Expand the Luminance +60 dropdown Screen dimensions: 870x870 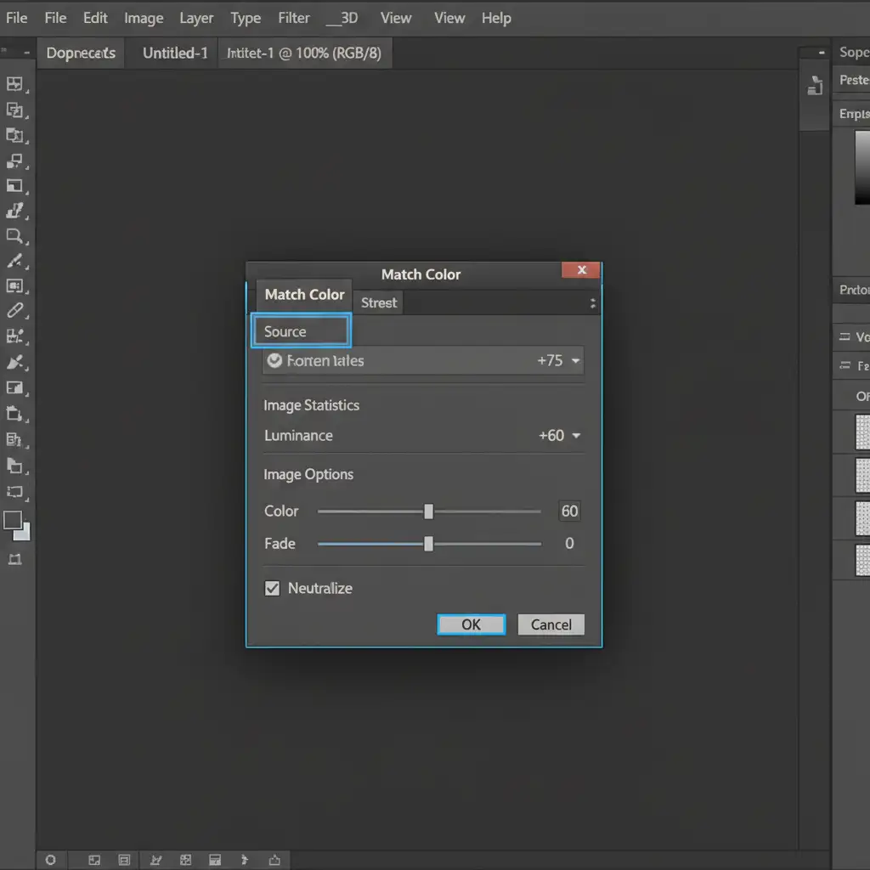coord(576,436)
